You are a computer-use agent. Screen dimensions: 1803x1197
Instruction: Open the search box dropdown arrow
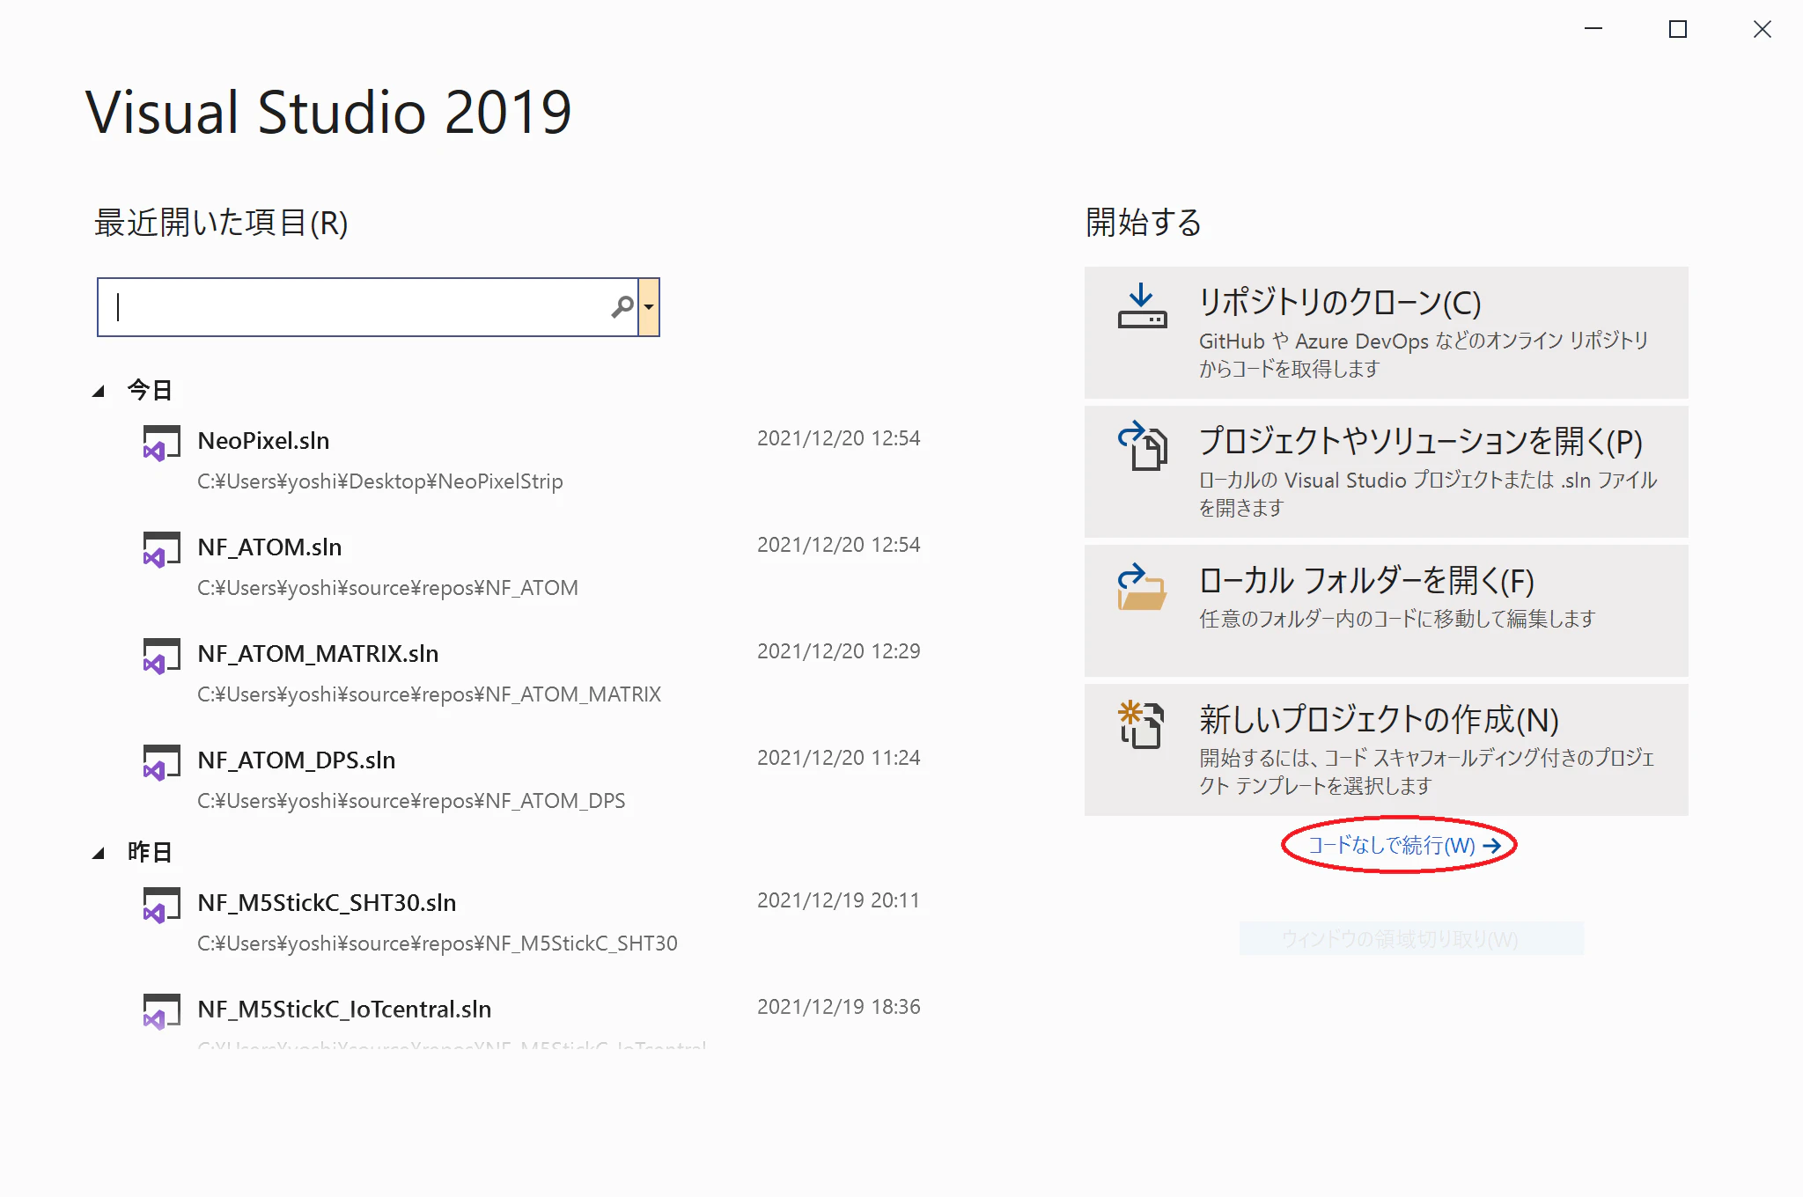click(649, 307)
